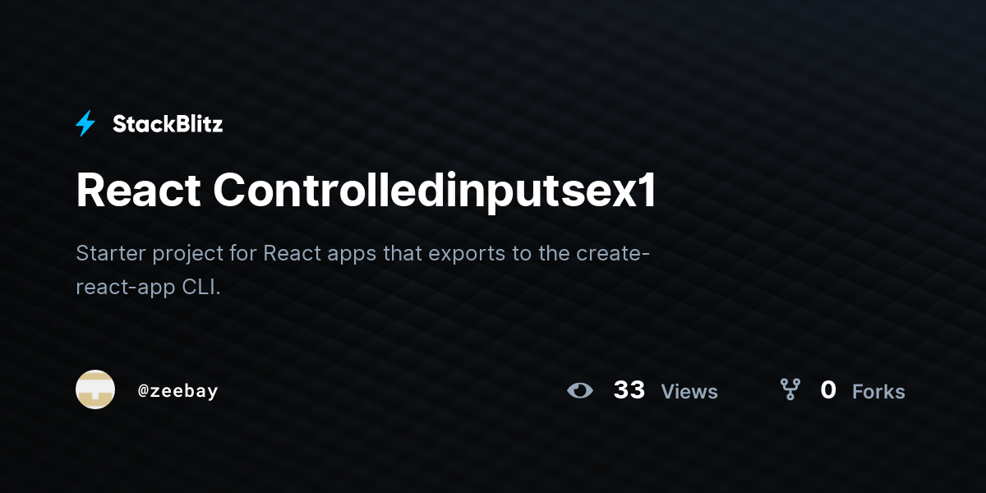Click the Views label
This screenshot has height=493, width=986.
pyautogui.click(x=689, y=392)
